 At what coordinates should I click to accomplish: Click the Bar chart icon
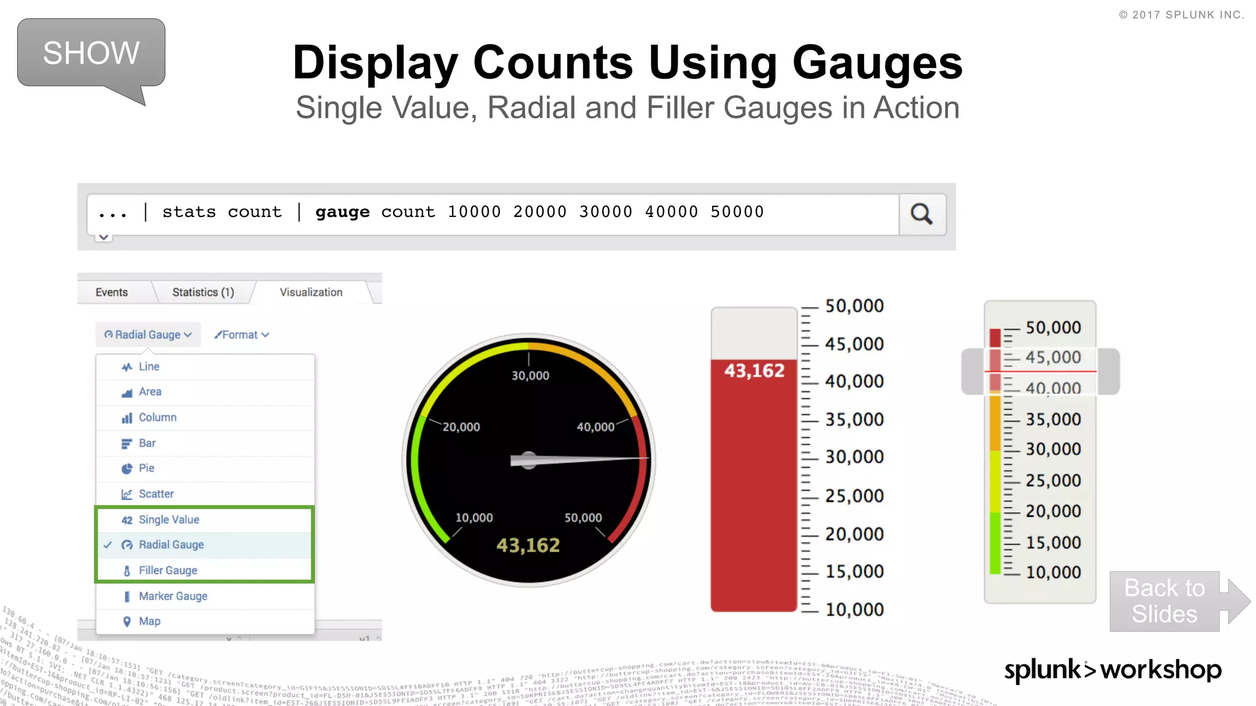coord(127,444)
